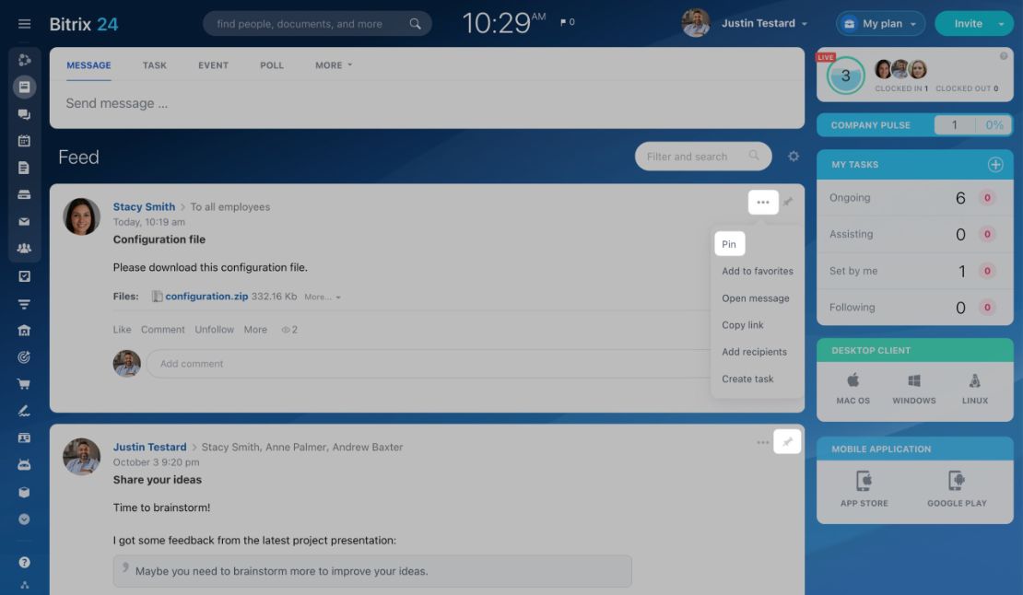This screenshot has width=1023, height=595.
Task: Select Copy link from the post menu
Action: tap(743, 325)
